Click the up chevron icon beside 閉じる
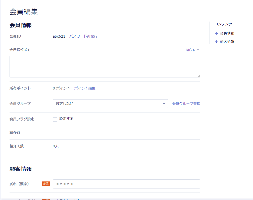 pos(198,50)
